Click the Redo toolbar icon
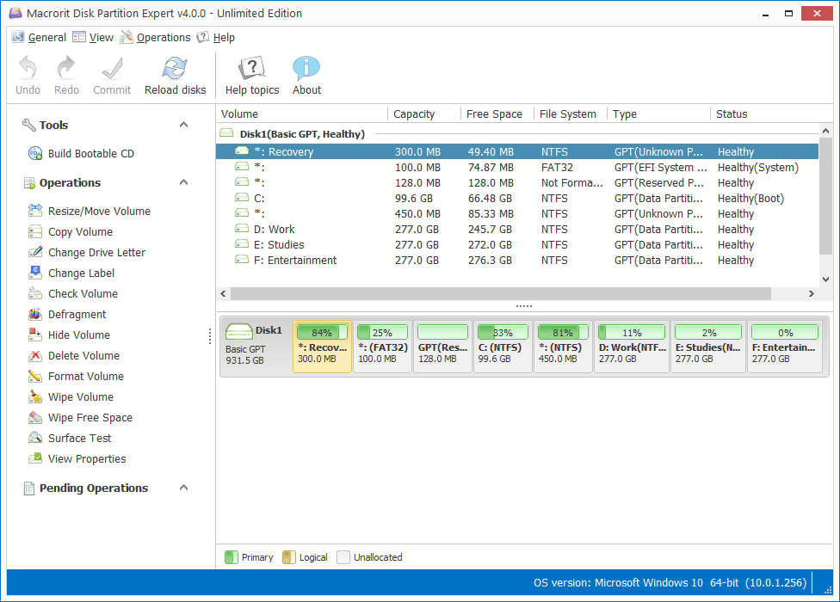Viewport: 840px width, 602px height. pos(66,68)
